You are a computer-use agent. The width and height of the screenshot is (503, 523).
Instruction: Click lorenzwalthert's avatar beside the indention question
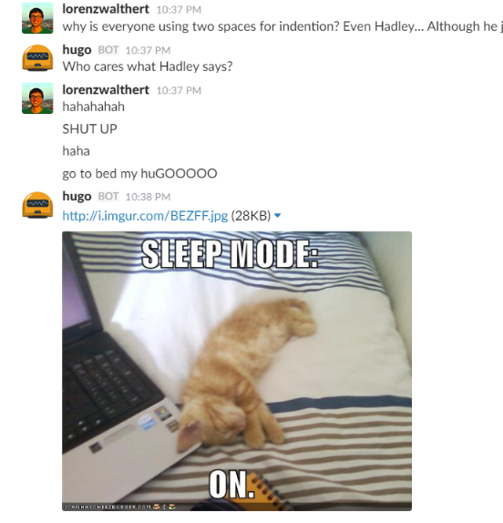point(37,18)
